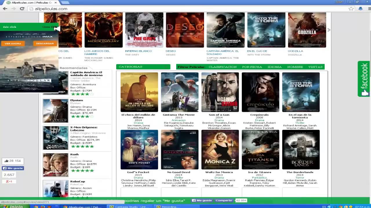This screenshot has width=371, height=208.
Task: Click the X-Men Orígenes star rating
Action: pos(82,146)
